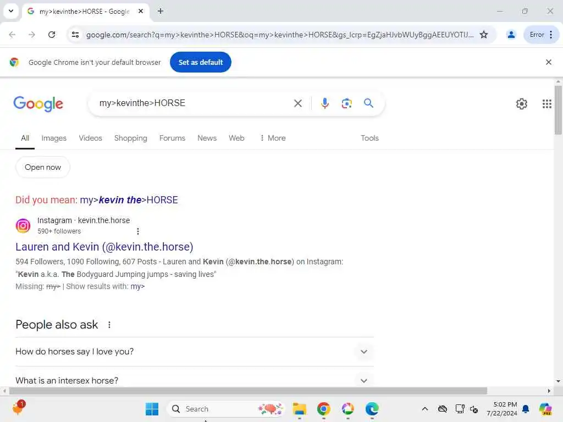This screenshot has height=422, width=563.
Task: Click the browser forward arrow
Action: (31, 35)
